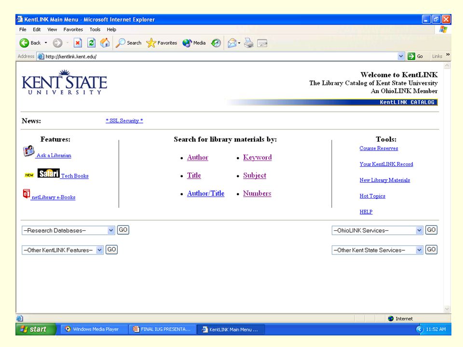Open Media toolbar button
Screen dimensions: 463x347
[194, 43]
